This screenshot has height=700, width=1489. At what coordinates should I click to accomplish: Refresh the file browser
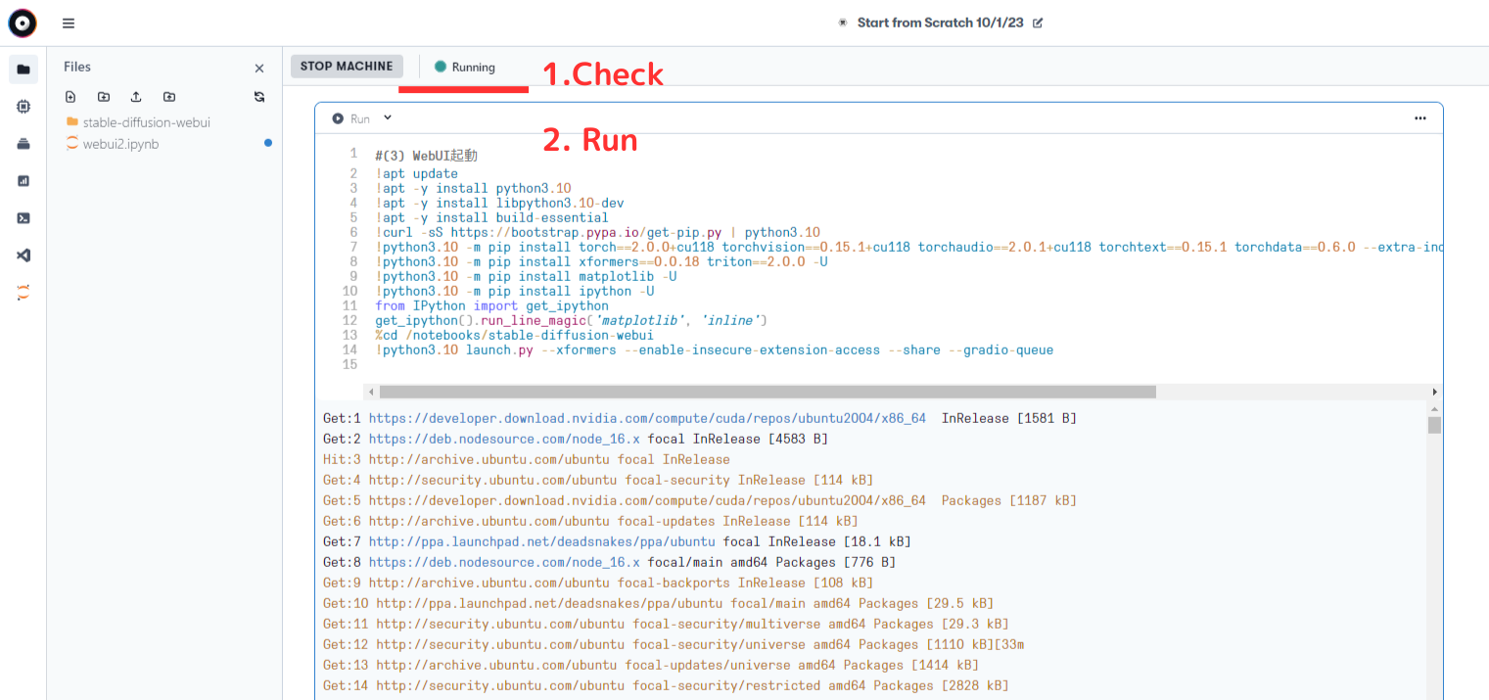pos(258,96)
